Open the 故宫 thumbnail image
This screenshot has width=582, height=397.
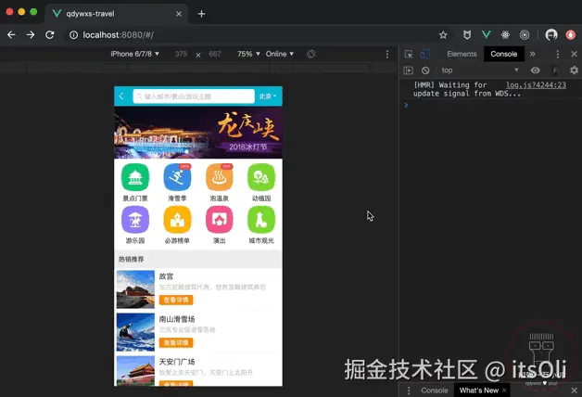pos(135,289)
